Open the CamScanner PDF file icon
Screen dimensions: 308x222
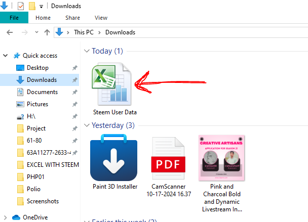[x=168, y=158]
